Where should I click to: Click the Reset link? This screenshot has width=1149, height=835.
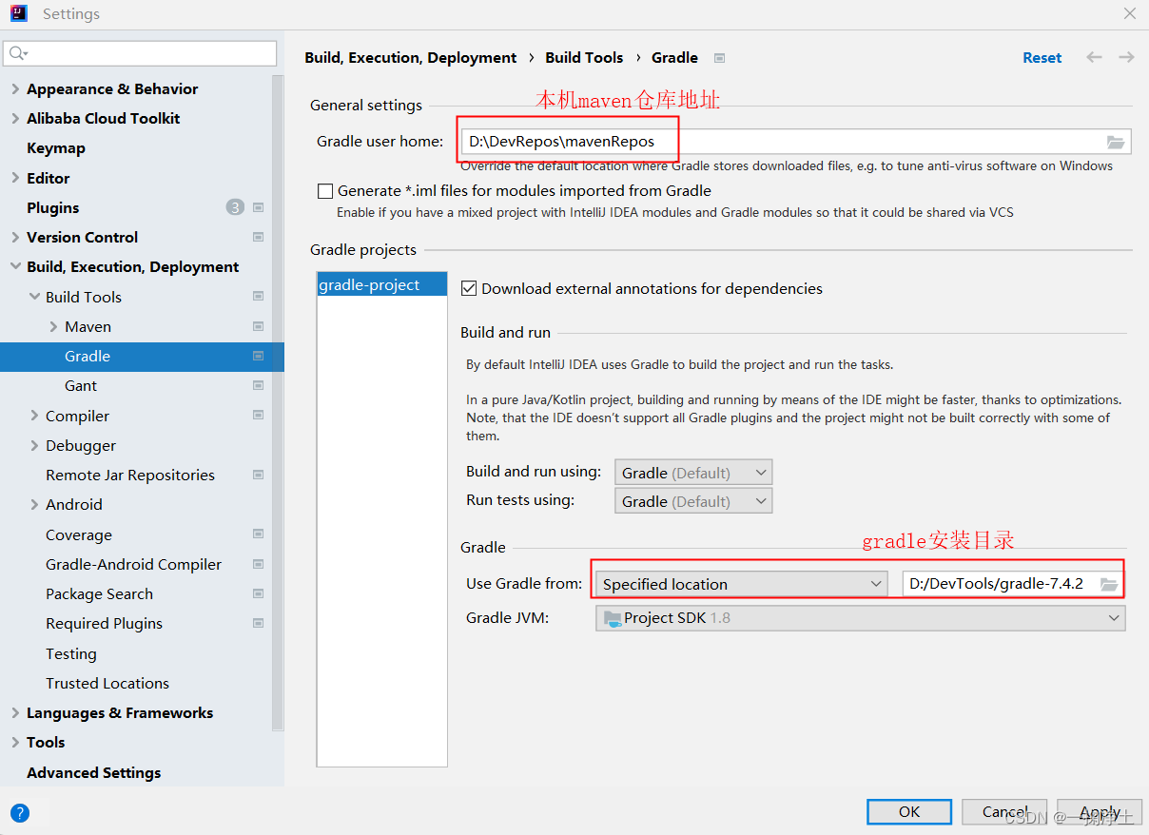(1042, 58)
